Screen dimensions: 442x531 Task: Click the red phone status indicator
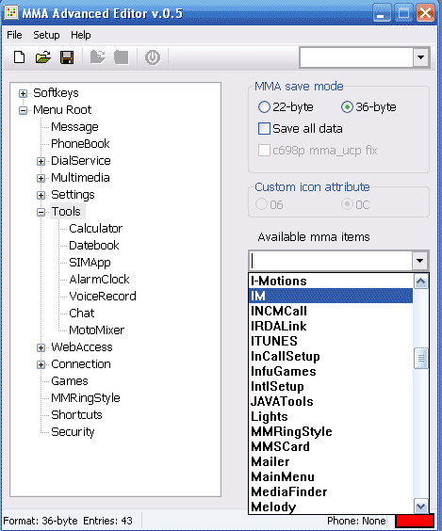point(415,521)
